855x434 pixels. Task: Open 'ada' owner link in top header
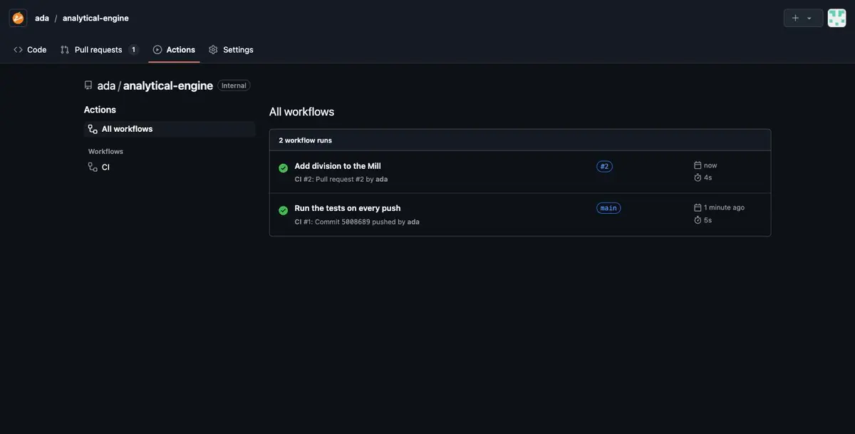[42, 18]
